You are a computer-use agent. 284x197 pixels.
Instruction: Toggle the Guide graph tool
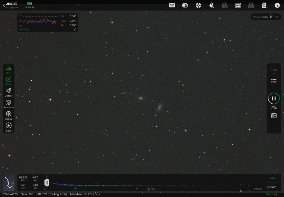[x=9, y=81]
